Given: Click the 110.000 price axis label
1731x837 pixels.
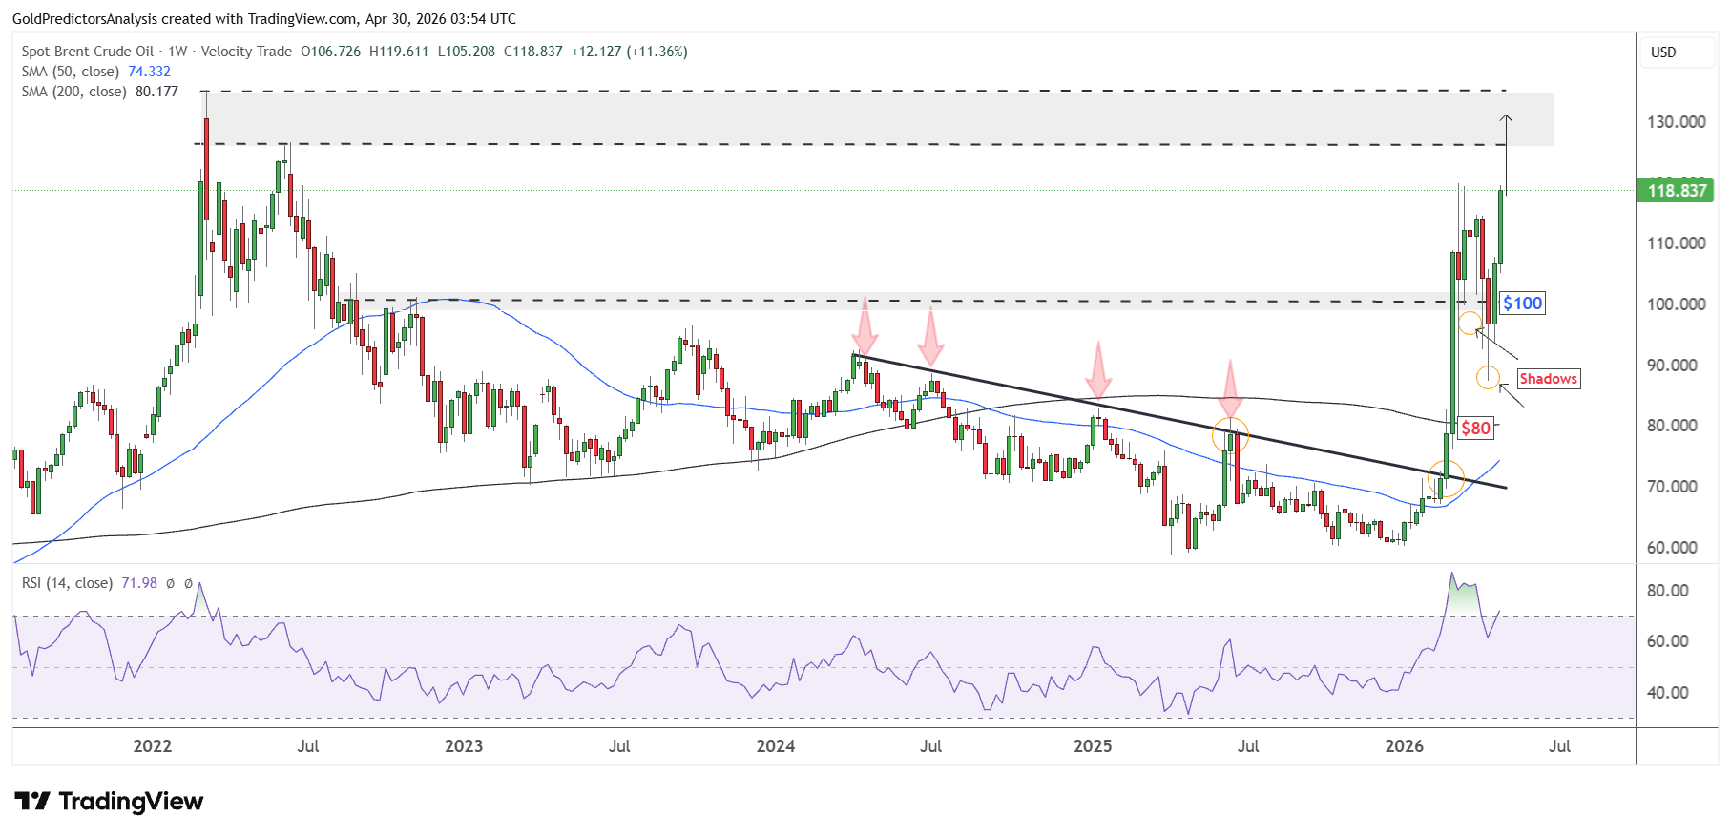Looking at the screenshot, I should click(x=1677, y=243).
